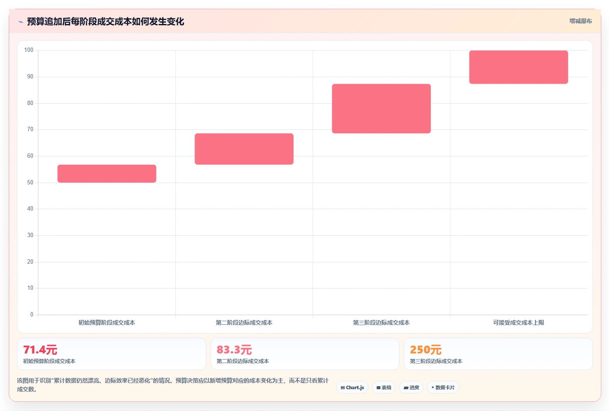
Task: Click the x-axis label 初始预算阶段成交成本
Action: 107,323
